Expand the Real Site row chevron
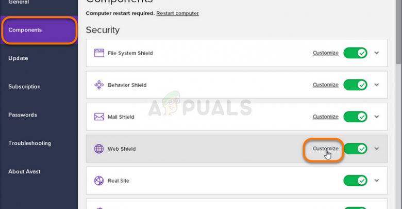402x209 pixels. (x=377, y=181)
